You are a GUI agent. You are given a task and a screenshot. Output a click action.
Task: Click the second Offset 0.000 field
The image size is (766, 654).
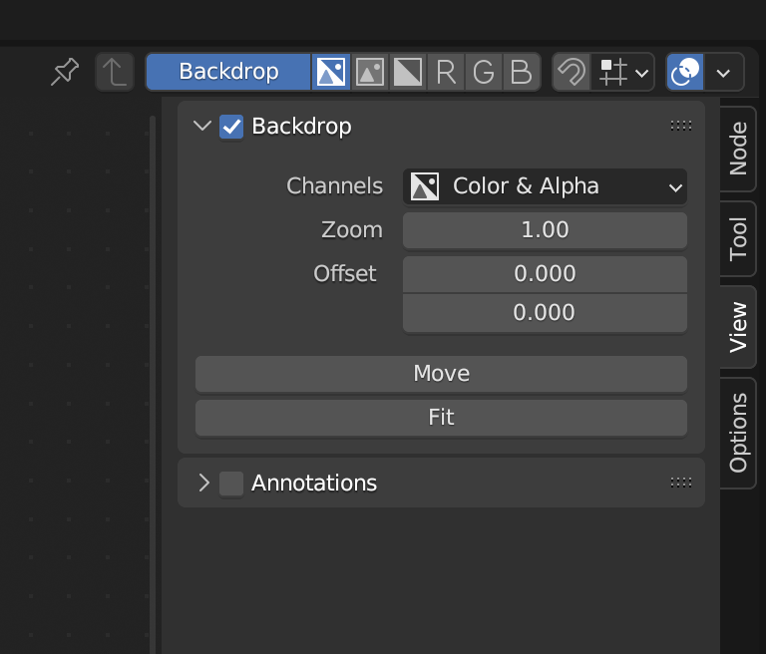click(x=545, y=313)
